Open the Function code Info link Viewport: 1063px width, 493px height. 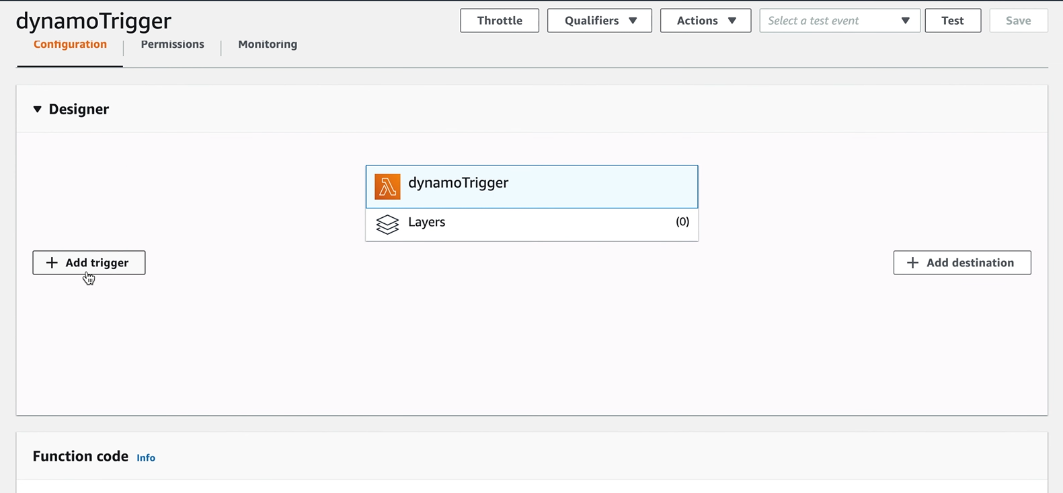click(146, 458)
